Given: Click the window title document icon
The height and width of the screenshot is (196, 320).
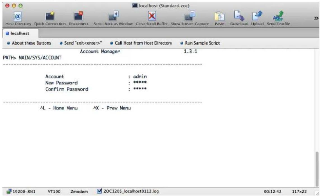Looking at the screenshot, I should 135,6.
